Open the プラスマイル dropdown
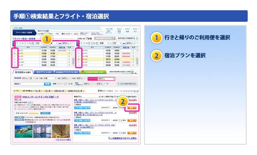Viewport: 257px width, 155px height. coord(106,78)
